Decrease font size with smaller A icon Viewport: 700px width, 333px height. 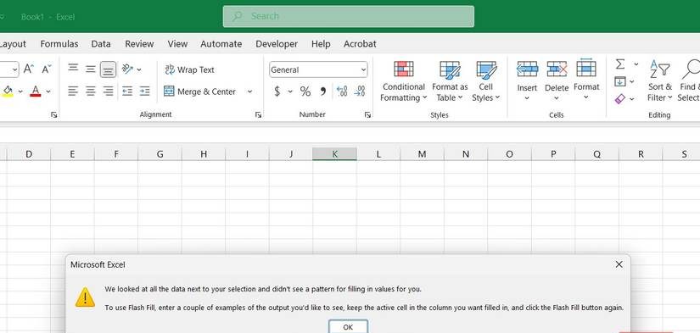tap(47, 69)
